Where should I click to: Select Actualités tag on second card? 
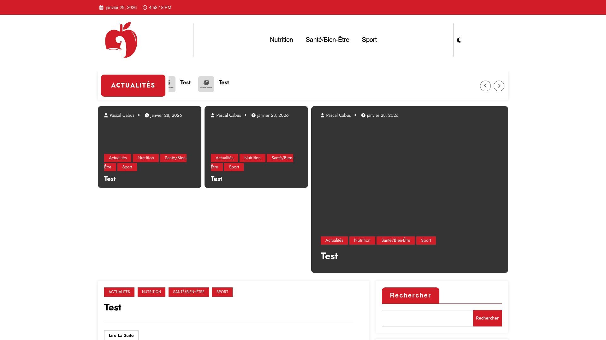224,158
